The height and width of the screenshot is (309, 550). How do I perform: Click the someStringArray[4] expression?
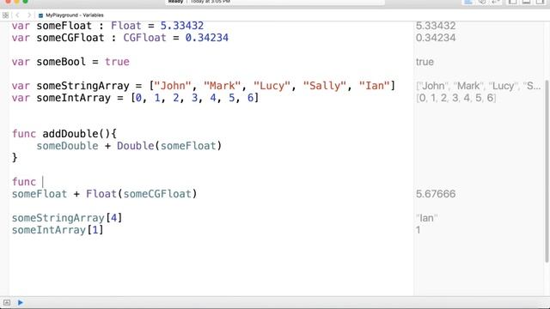pos(67,218)
